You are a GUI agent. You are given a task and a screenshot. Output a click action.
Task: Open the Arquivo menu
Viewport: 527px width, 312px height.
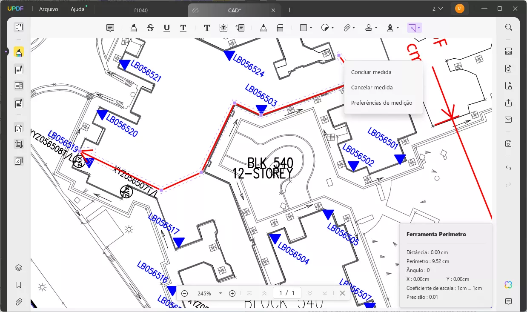click(49, 9)
